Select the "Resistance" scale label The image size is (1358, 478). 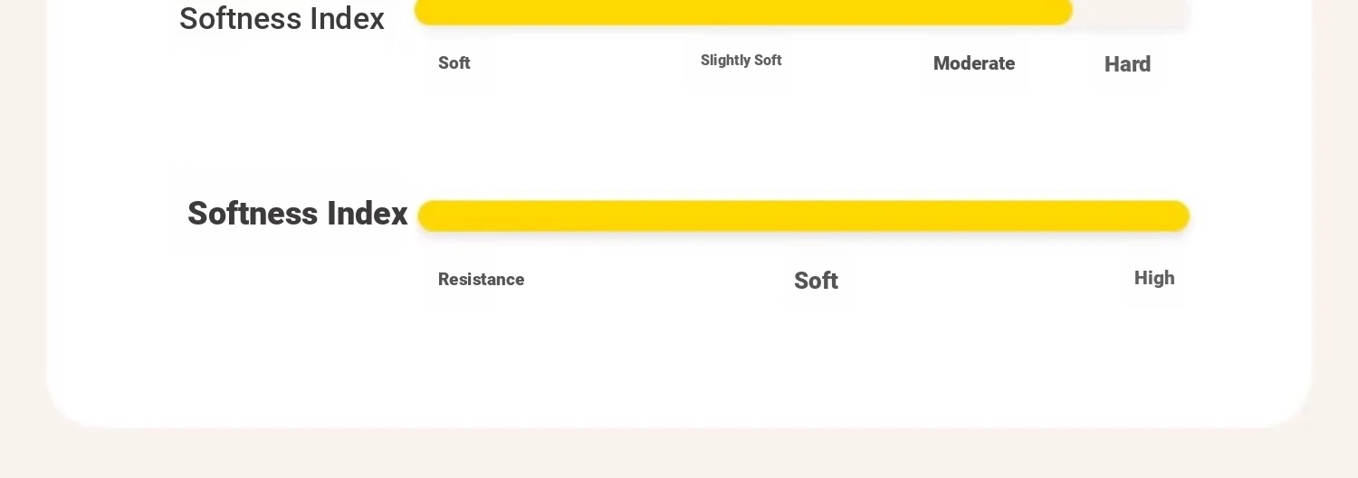[x=481, y=280]
